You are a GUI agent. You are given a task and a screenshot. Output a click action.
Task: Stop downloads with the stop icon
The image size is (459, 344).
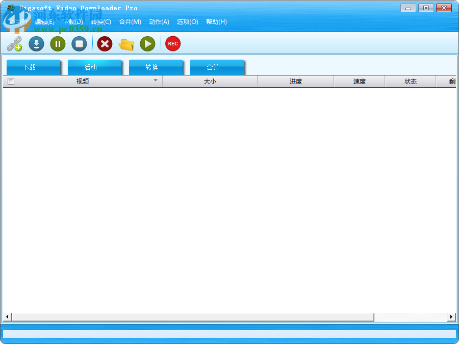click(79, 44)
